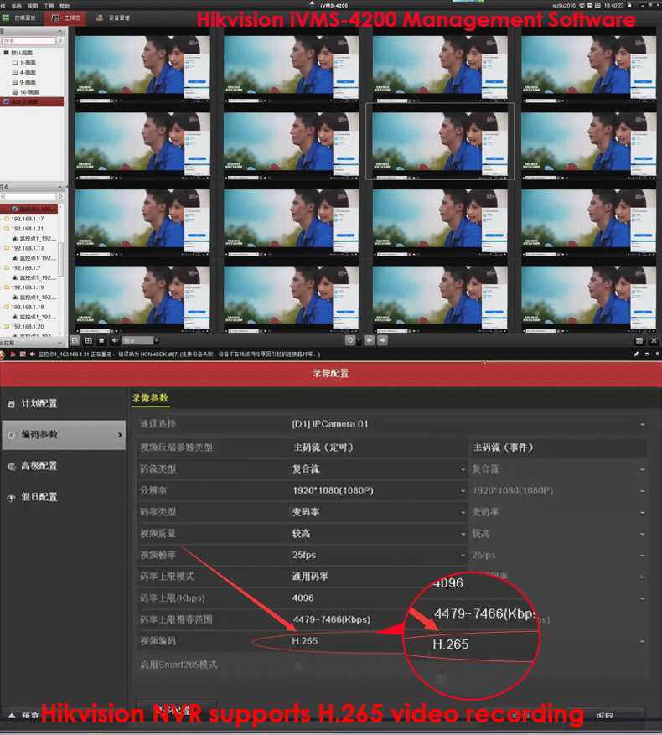Click the alarm warning icon in the status bar
Screen dimensions: 662x735
pos(3,355)
